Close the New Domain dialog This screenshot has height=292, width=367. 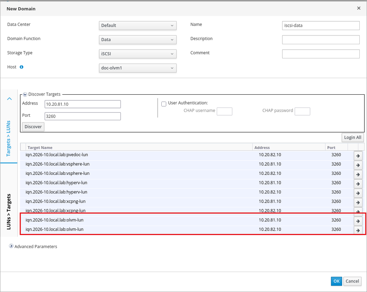pos(359,8)
